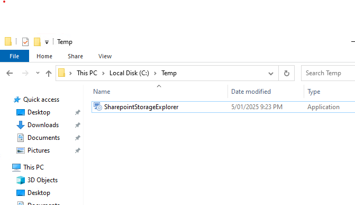Click the 5/01/2025 9:23 PM date cell

click(257, 107)
